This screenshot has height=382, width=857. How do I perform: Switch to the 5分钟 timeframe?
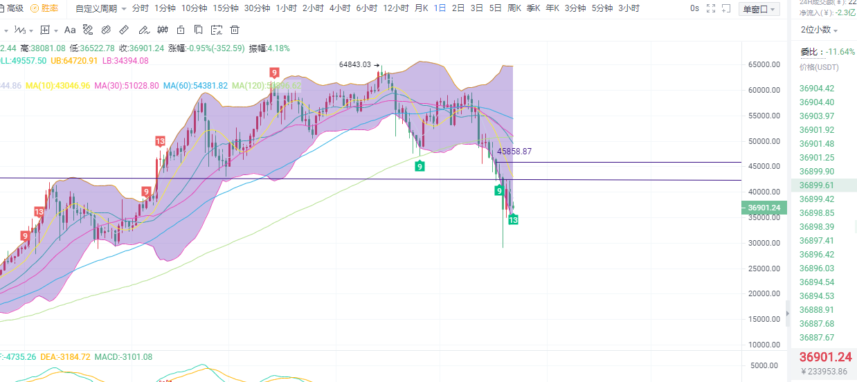[x=602, y=8]
